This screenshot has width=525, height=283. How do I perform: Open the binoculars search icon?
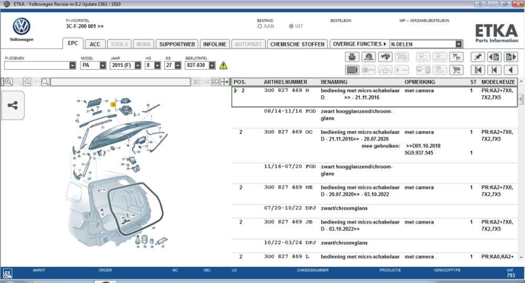[x=385, y=57]
